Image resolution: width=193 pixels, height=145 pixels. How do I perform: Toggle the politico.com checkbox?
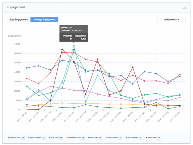[x=44, y=138]
